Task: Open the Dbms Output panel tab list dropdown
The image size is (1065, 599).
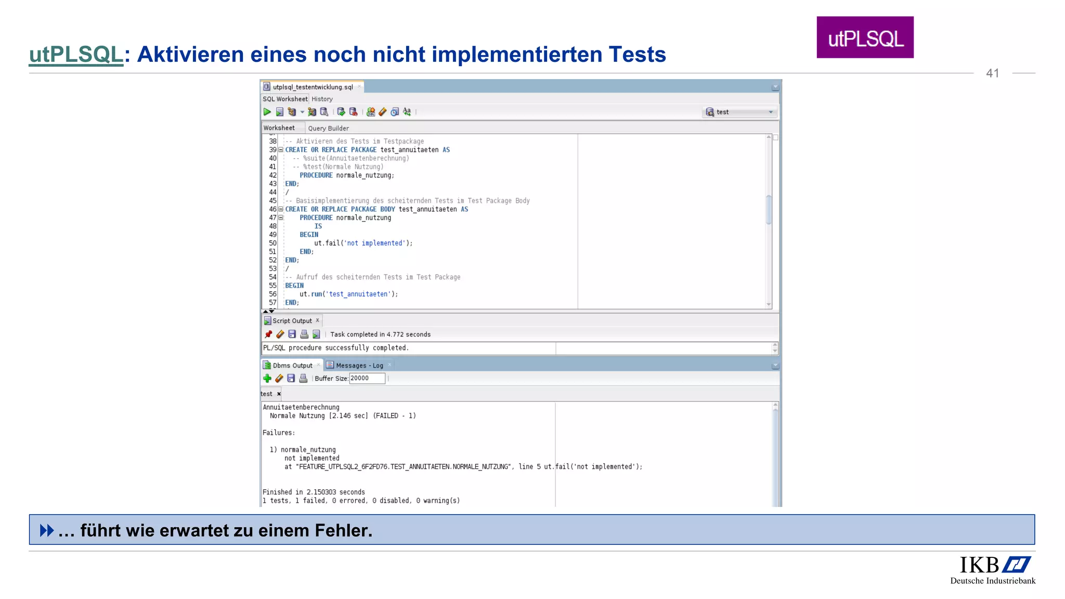Action: point(775,366)
